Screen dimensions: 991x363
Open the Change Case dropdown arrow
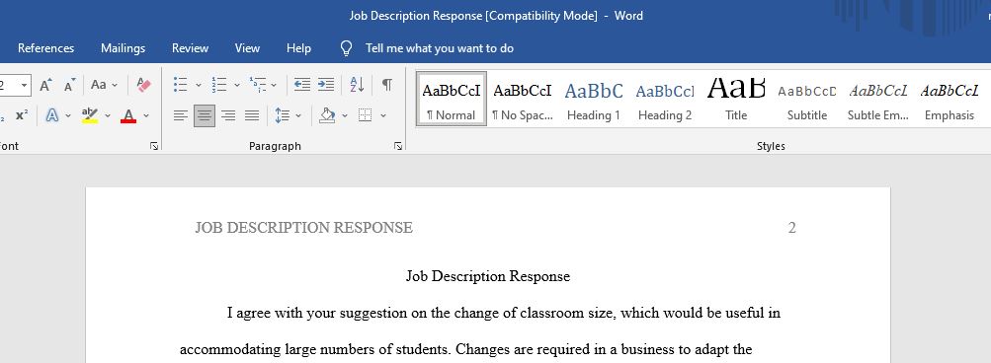tap(115, 85)
